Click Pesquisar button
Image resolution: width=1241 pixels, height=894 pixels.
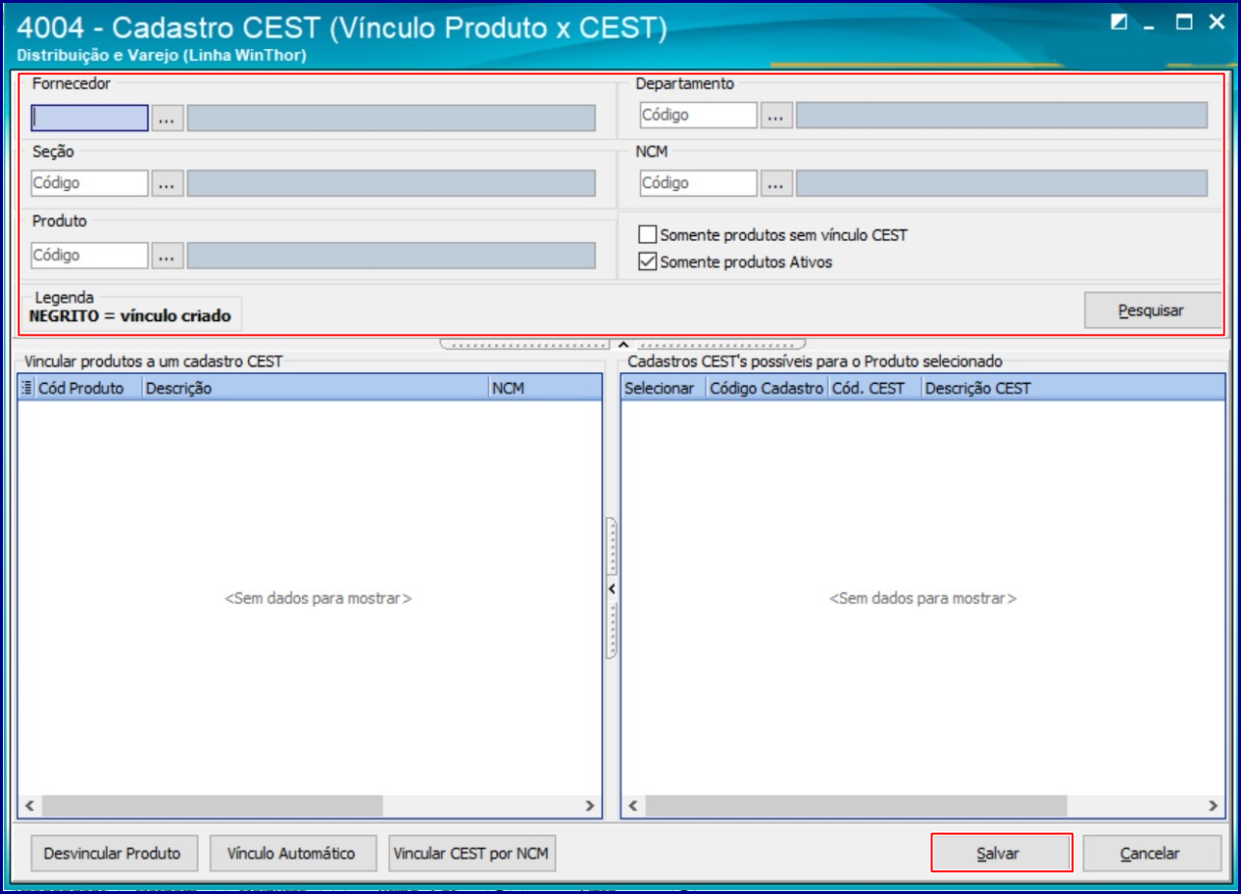(x=1152, y=311)
